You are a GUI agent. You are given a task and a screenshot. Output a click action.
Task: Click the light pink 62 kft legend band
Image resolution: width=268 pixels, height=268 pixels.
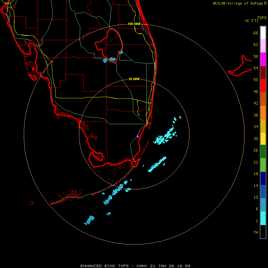coord(263,46)
